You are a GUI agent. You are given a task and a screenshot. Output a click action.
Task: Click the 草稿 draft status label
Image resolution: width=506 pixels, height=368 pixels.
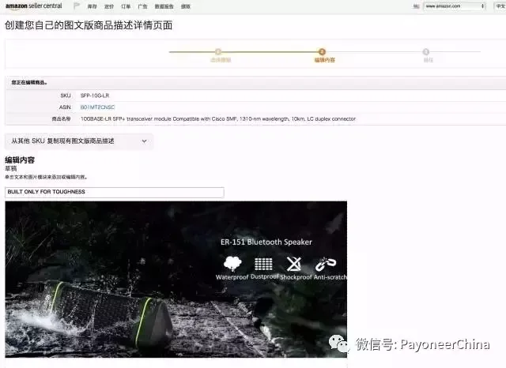10,168
